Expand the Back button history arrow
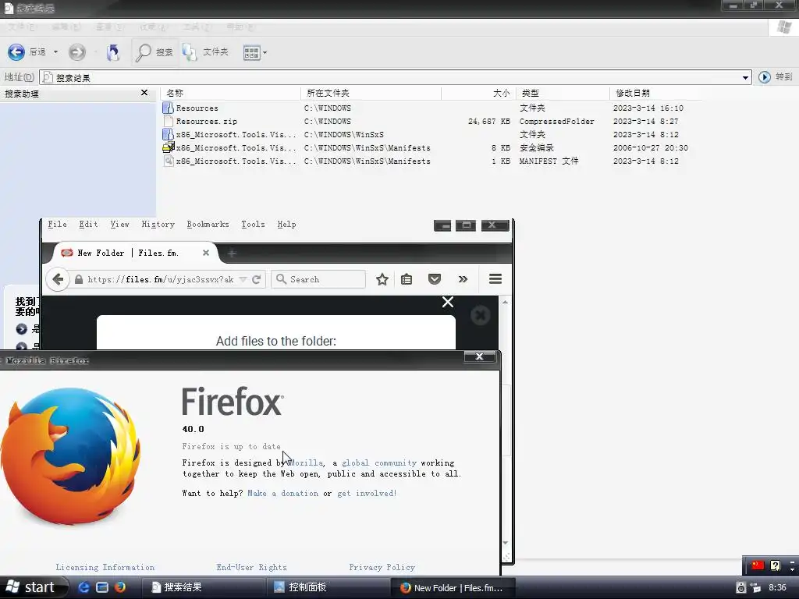 click(55, 52)
